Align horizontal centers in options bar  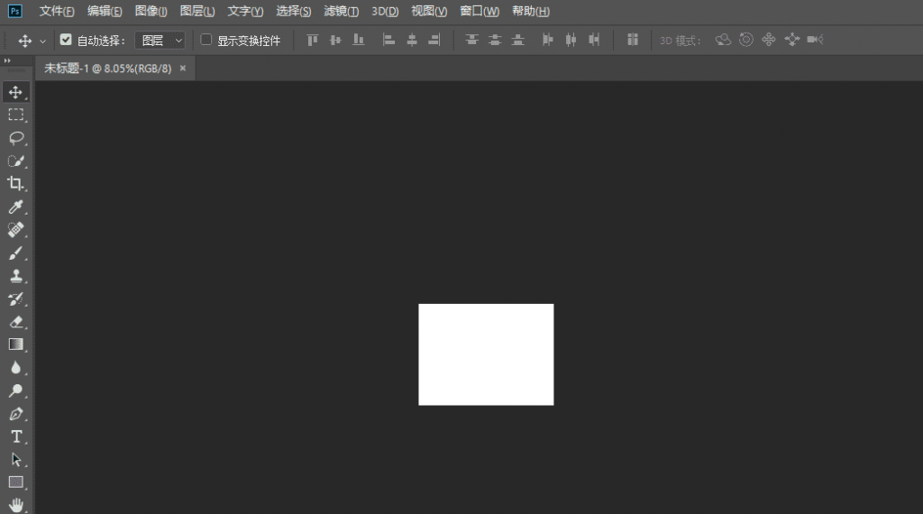[x=412, y=40]
